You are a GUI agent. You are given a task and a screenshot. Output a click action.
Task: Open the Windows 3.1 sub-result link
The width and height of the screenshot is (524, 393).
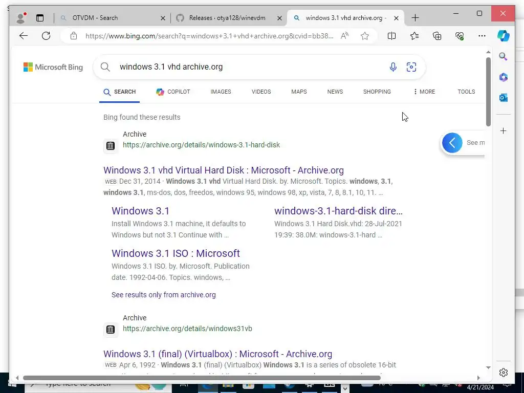pyautogui.click(x=140, y=211)
